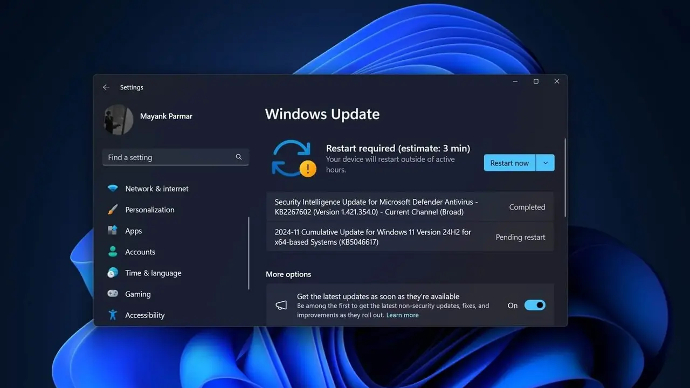Go back with the Settings back arrow
The height and width of the screenshot is (388, 690).
point(106,87)
